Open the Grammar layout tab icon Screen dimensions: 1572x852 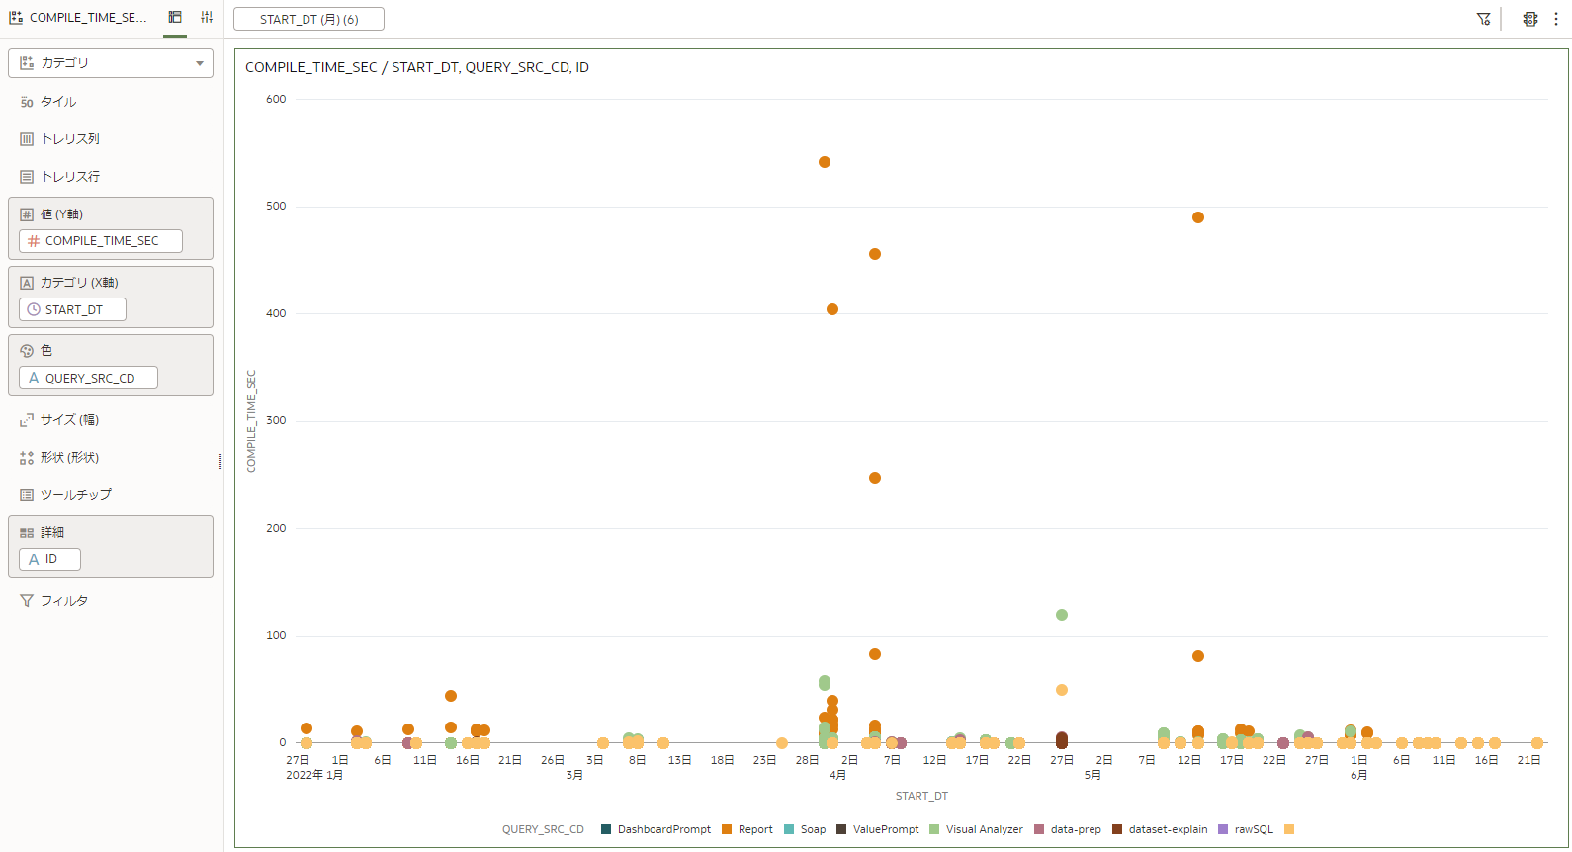click(175, 18)
